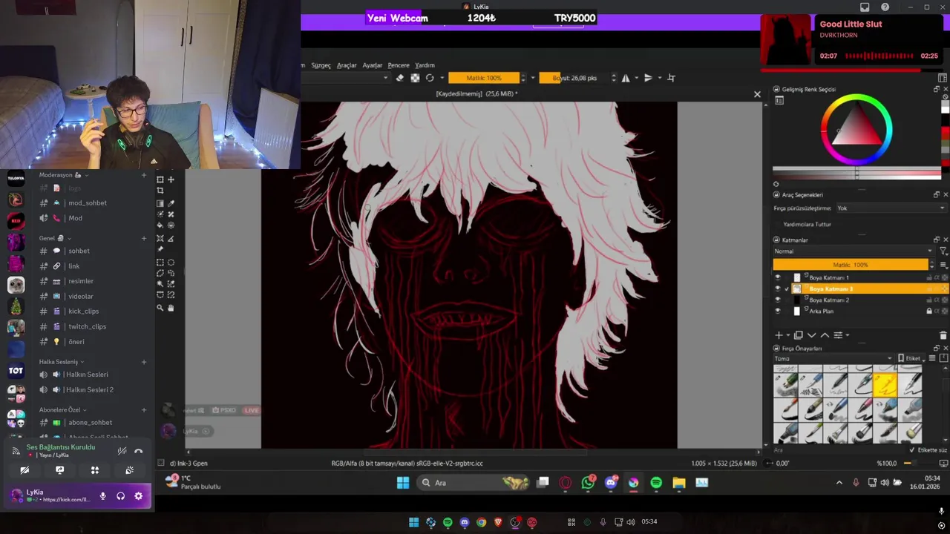Click brush preset Ara search field
Viewport: 950px width, 534px height.
pyautogui.click(x=839, y=449)
